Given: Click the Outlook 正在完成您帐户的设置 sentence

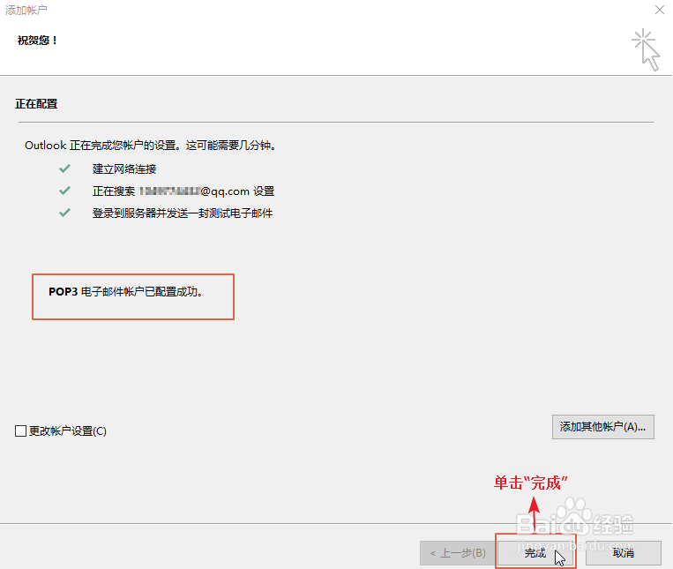Looking at the screenshot, I should (150, 146).
